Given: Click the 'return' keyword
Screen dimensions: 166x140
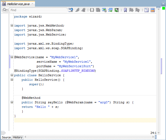Looking at the screenshot, I should tap(27, 107).
